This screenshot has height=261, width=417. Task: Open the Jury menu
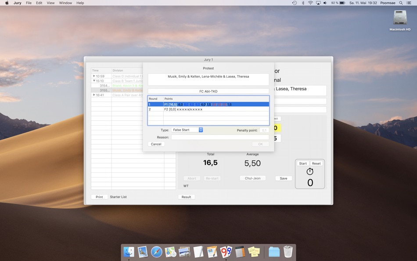tap(17, 3)
